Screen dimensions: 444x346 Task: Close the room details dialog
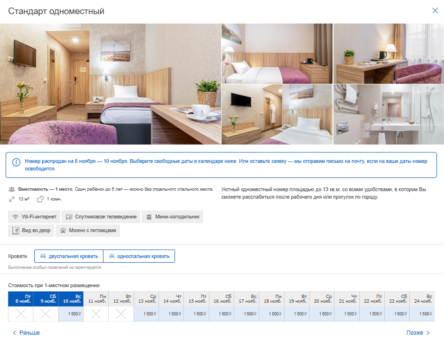[435, 11]
